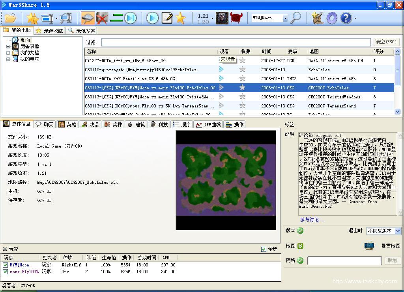Uncheck the MYM]Moon player checkbox
The width and height of the screenshot is (404, 292).
tap(6, 265)
